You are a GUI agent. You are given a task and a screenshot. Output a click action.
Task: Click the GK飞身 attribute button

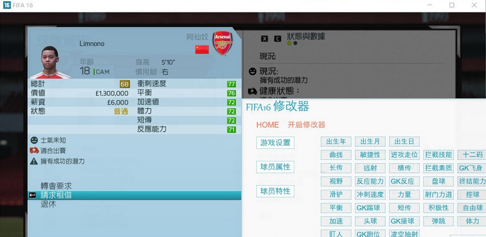[x=472, y=168]
